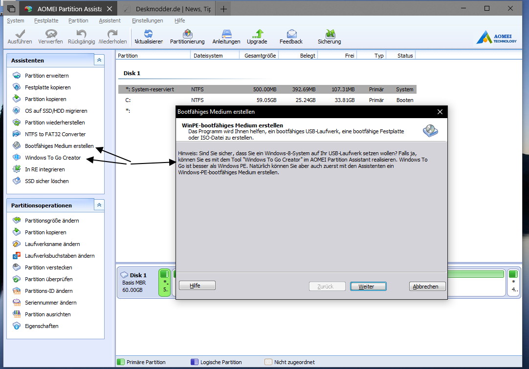Open the Einstellungen menu

(x=148, y=20)
